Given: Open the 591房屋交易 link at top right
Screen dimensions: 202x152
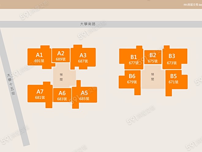Looking at the screenshot, I should [x=192, y=5].
